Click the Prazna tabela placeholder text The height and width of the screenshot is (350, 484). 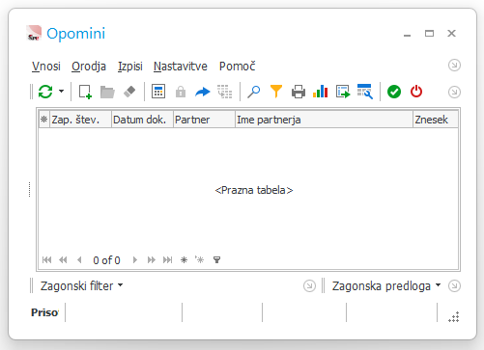point(254,190)
